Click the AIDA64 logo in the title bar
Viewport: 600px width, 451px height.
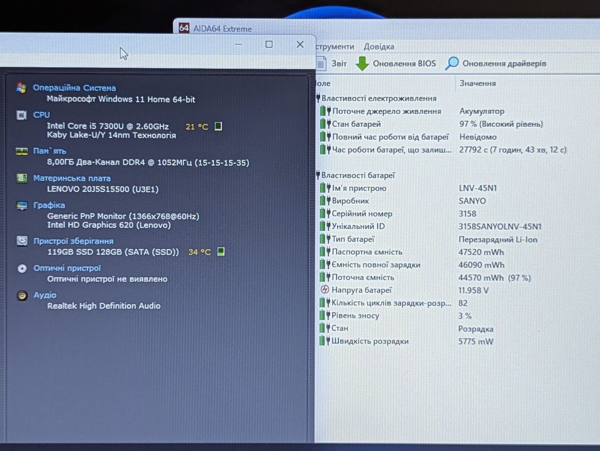(x=184, y=28)
